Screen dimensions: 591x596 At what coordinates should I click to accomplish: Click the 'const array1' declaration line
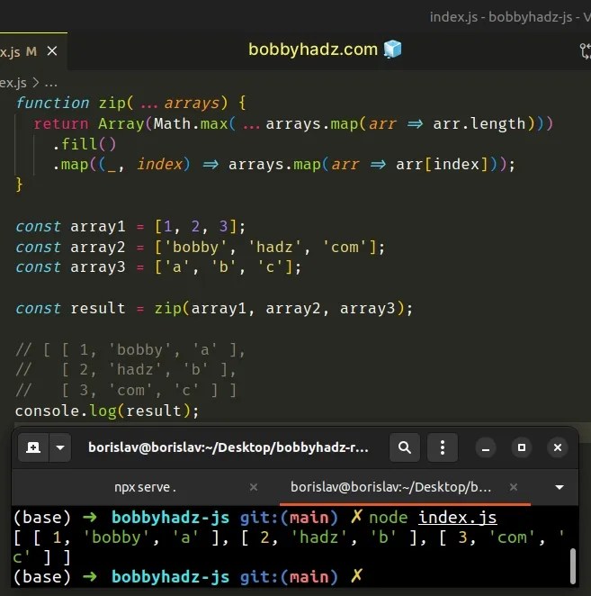coord(130,227)
